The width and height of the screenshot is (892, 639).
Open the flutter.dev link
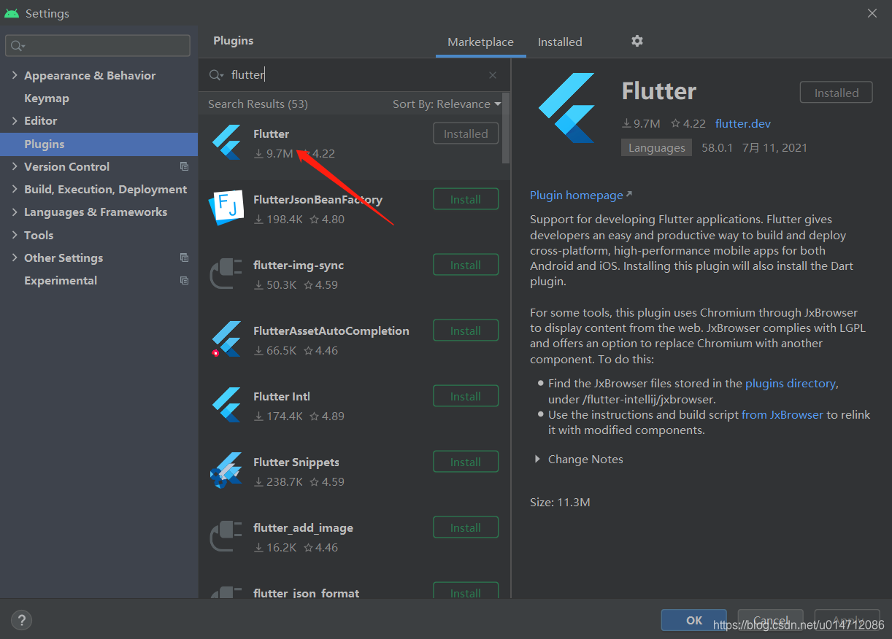point(743,123)
